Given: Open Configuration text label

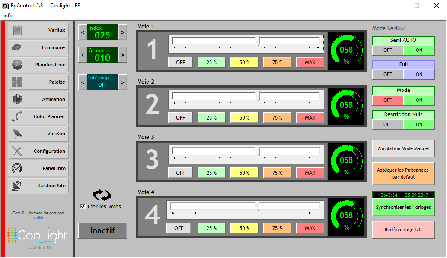Looking at the screenshot, I should [x=49, y=151].
